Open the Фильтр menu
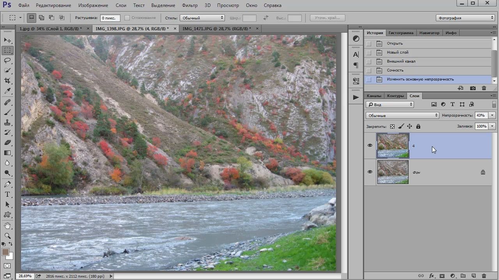Screen dimensions: 499x280 coord(189,5)
